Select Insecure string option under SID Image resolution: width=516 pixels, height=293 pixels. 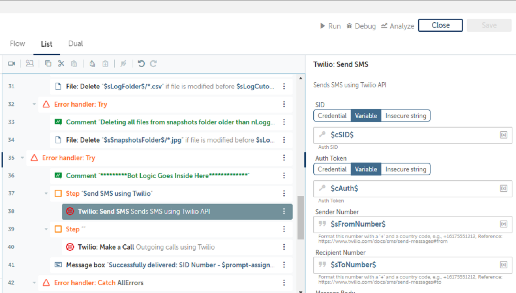[x=406, y=116]
